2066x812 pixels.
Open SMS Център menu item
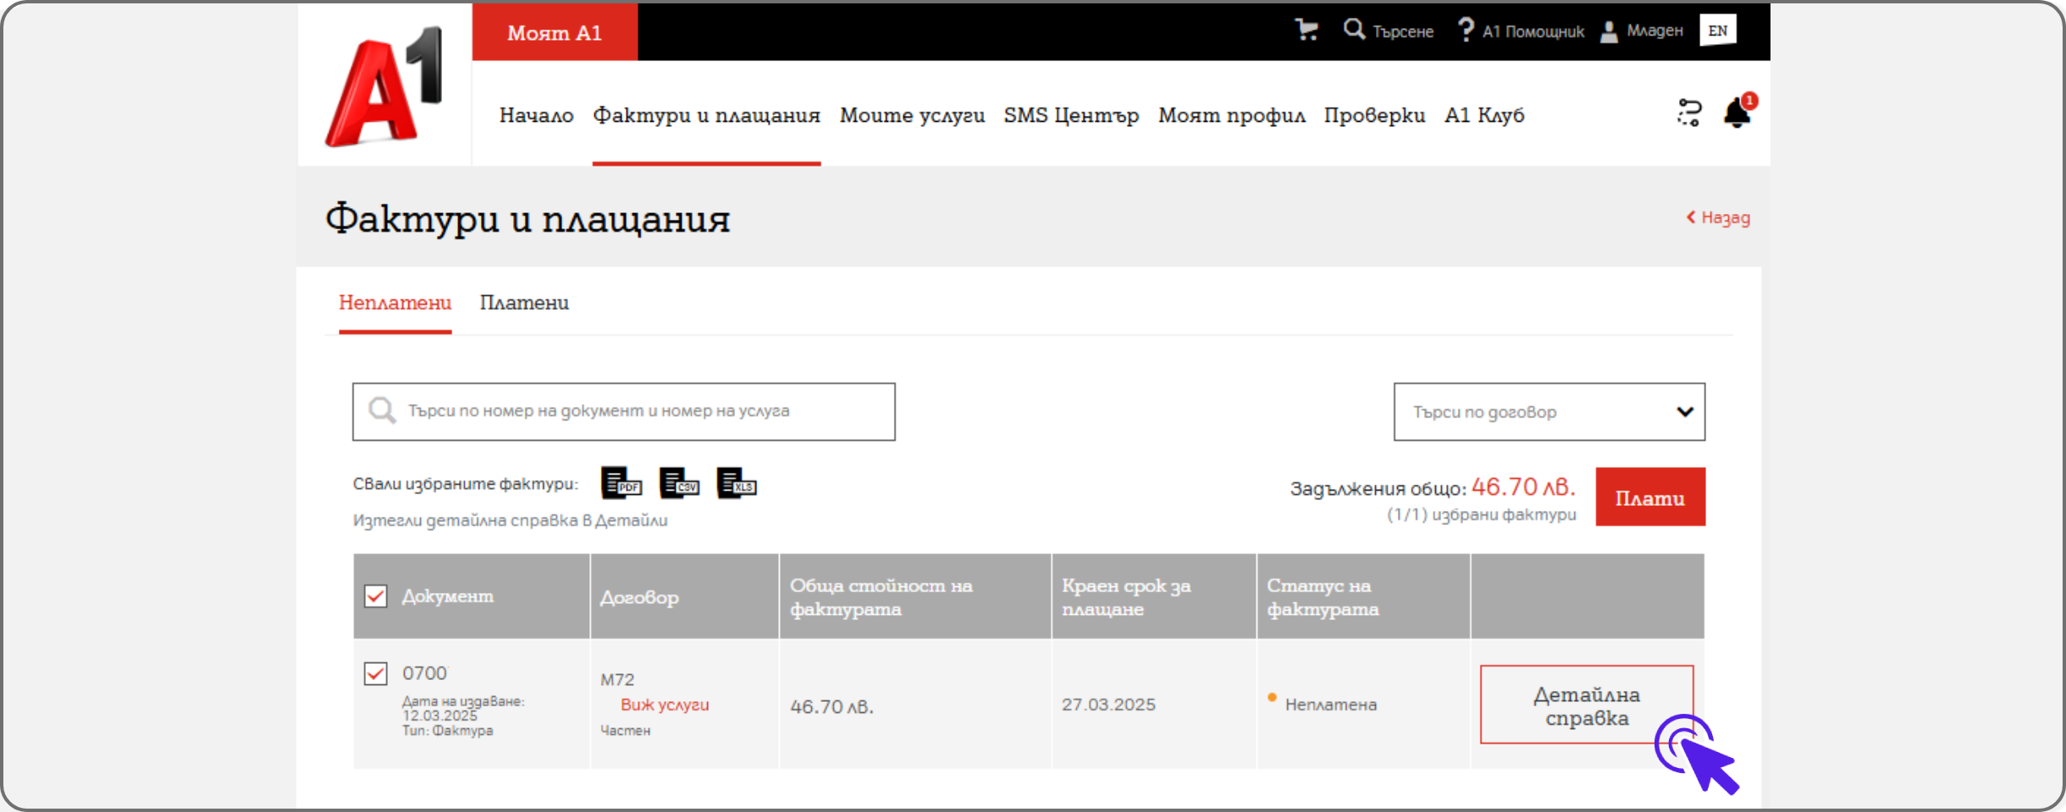[1071, 115]
